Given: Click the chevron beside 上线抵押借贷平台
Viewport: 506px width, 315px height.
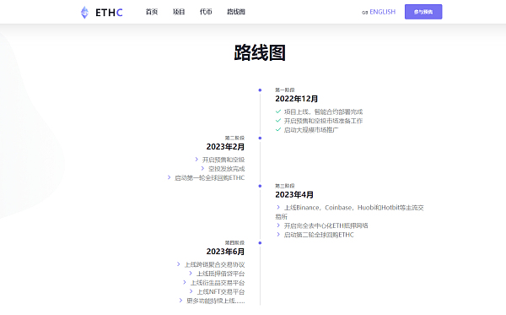Looking at the screenshot, I should click(x=191, y=274).
